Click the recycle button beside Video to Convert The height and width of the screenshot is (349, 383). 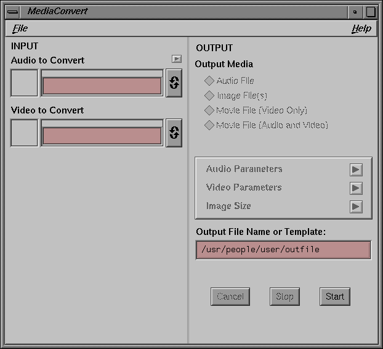click(x=174, y=133)
